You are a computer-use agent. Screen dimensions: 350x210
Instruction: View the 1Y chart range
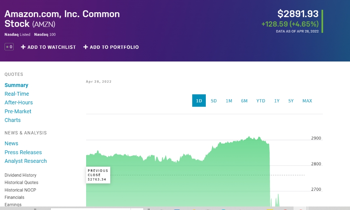click(277, 101)
